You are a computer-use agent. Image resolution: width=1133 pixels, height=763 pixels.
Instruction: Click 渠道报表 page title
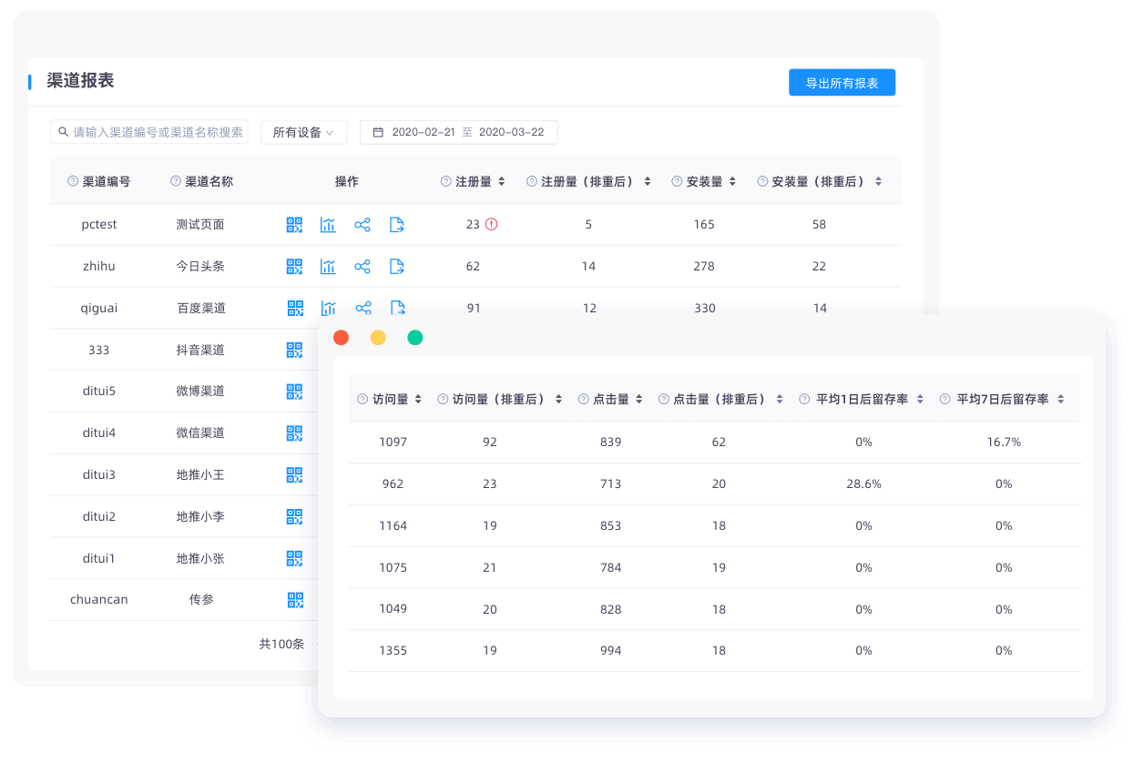click(x=80, y=81)
